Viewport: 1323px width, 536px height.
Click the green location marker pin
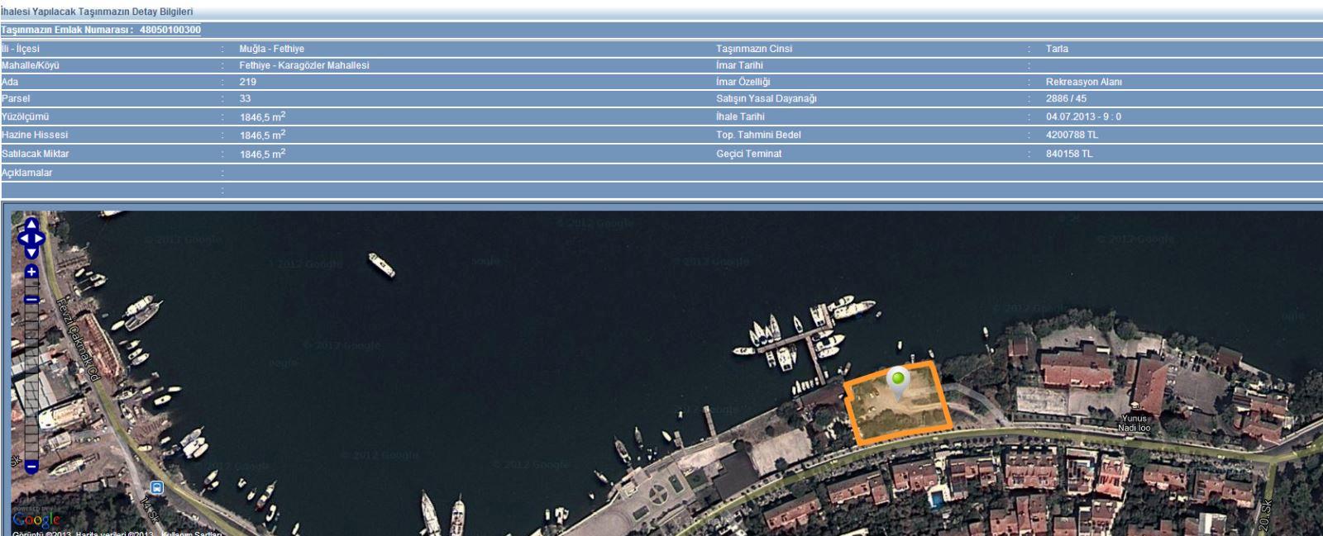click(897, 380)
